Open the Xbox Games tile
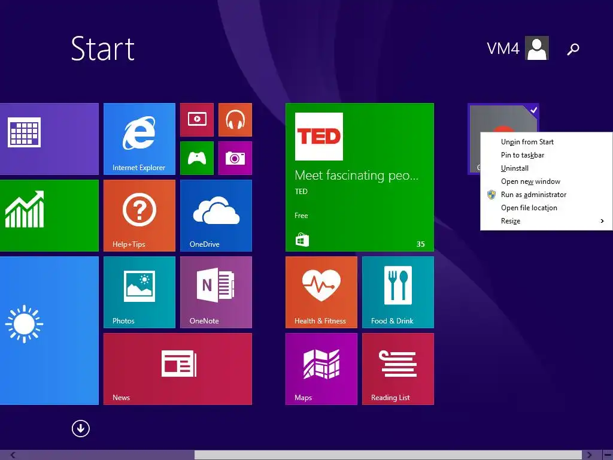This screenshot has height=460, width=613. [196, 158]
